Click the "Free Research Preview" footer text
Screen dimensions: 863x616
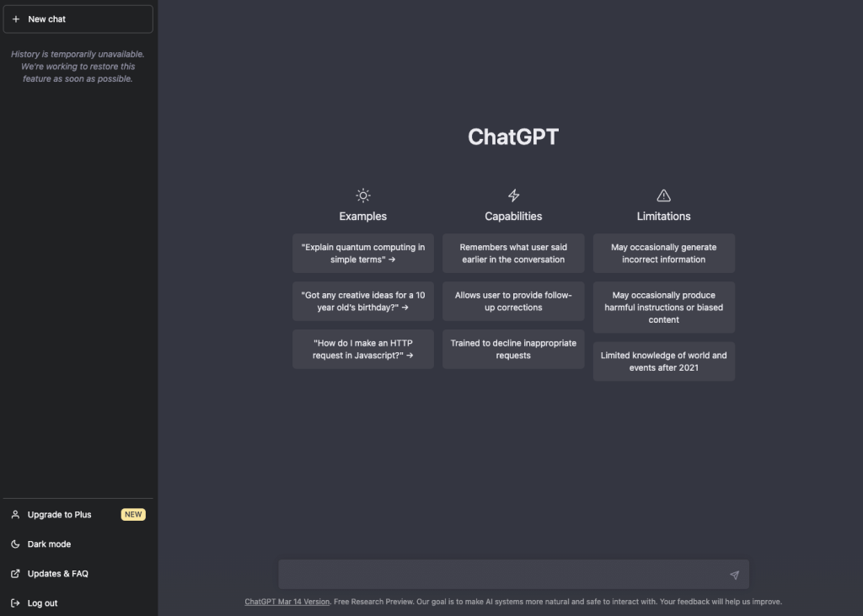pyautogui.click(x=372, y=602)
